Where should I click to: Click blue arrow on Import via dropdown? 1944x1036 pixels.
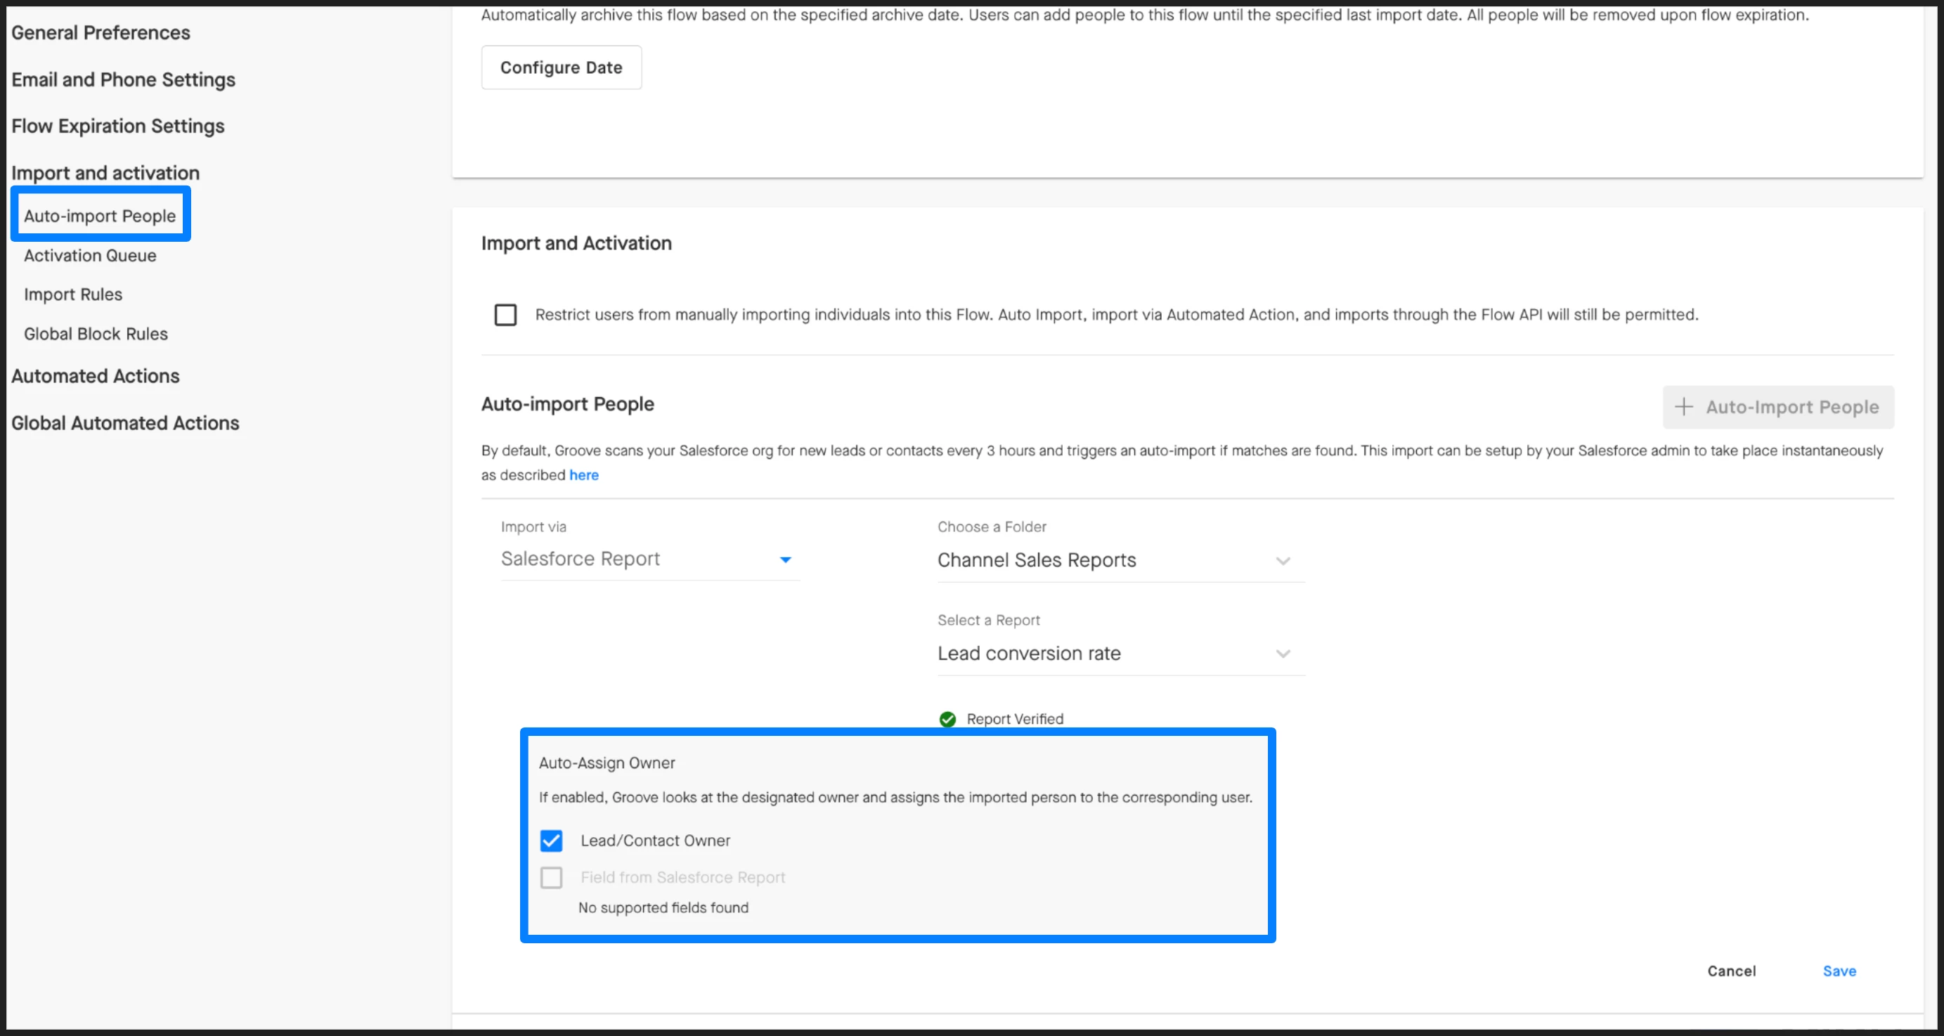[785, 559]
